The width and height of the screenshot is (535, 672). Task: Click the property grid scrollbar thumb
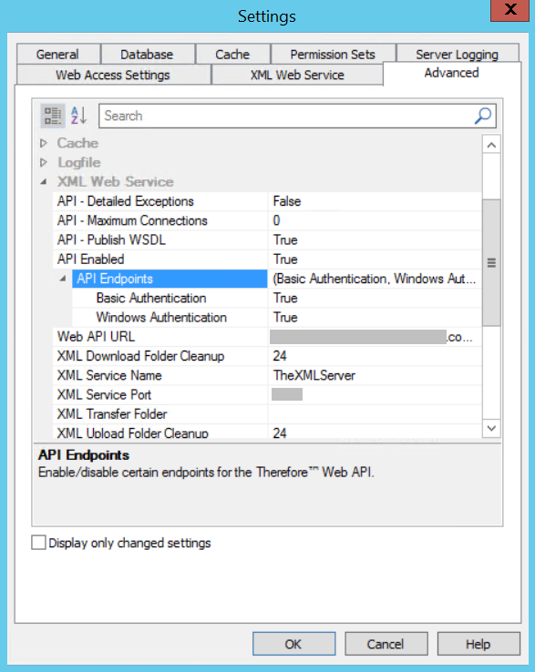pyautogui.click(x=491, y=262)
